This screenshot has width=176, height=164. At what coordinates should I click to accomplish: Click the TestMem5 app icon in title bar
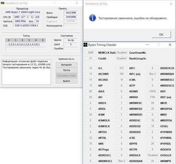3,3
